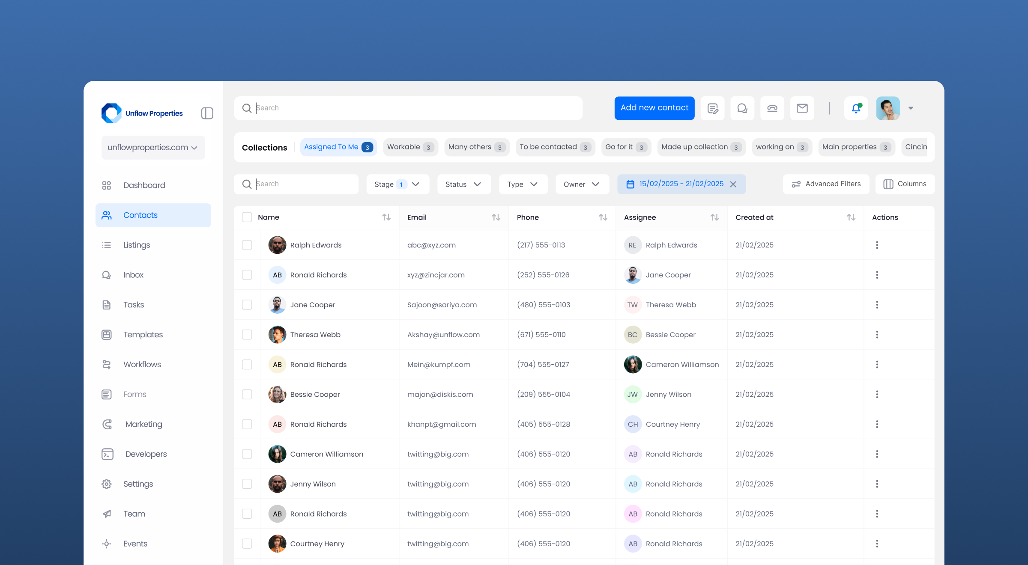1028x565 pixels.
Task: Open the Owner filter dropdown
Action: 582,184
